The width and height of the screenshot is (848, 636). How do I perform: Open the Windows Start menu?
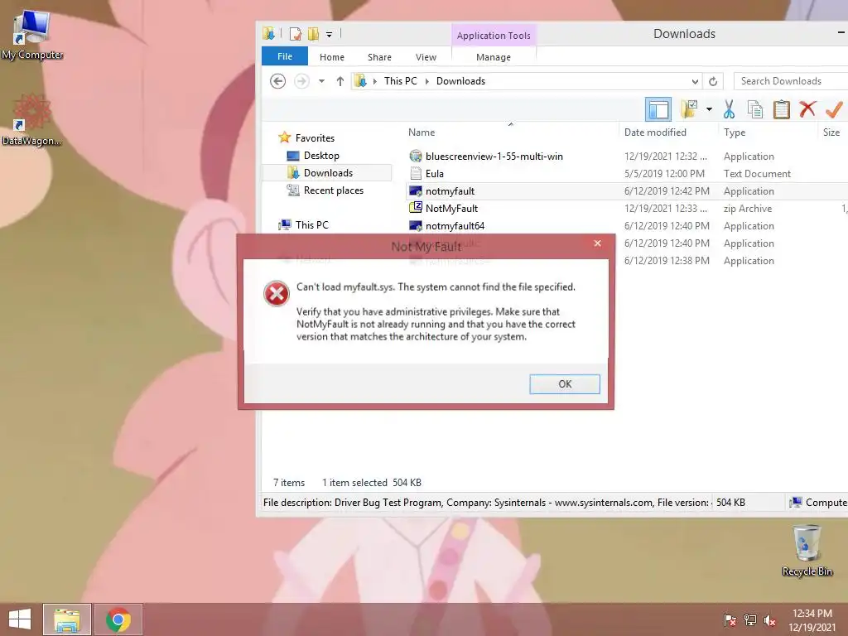tap(20, 619)
